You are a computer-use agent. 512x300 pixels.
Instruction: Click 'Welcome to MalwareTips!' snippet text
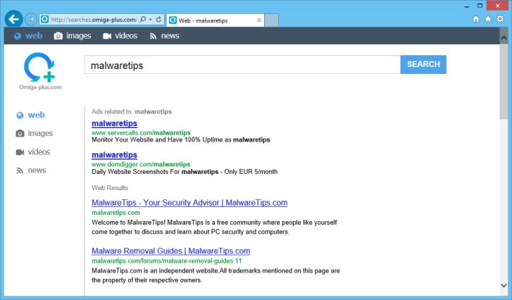[x=214, y=227]
